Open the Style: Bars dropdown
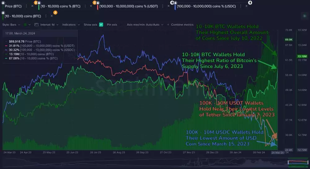 pyautogui.click(x=11, y=25)
